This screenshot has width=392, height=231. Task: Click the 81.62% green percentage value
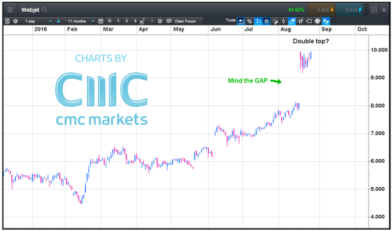pyautogui.click(x=296, y=10)
